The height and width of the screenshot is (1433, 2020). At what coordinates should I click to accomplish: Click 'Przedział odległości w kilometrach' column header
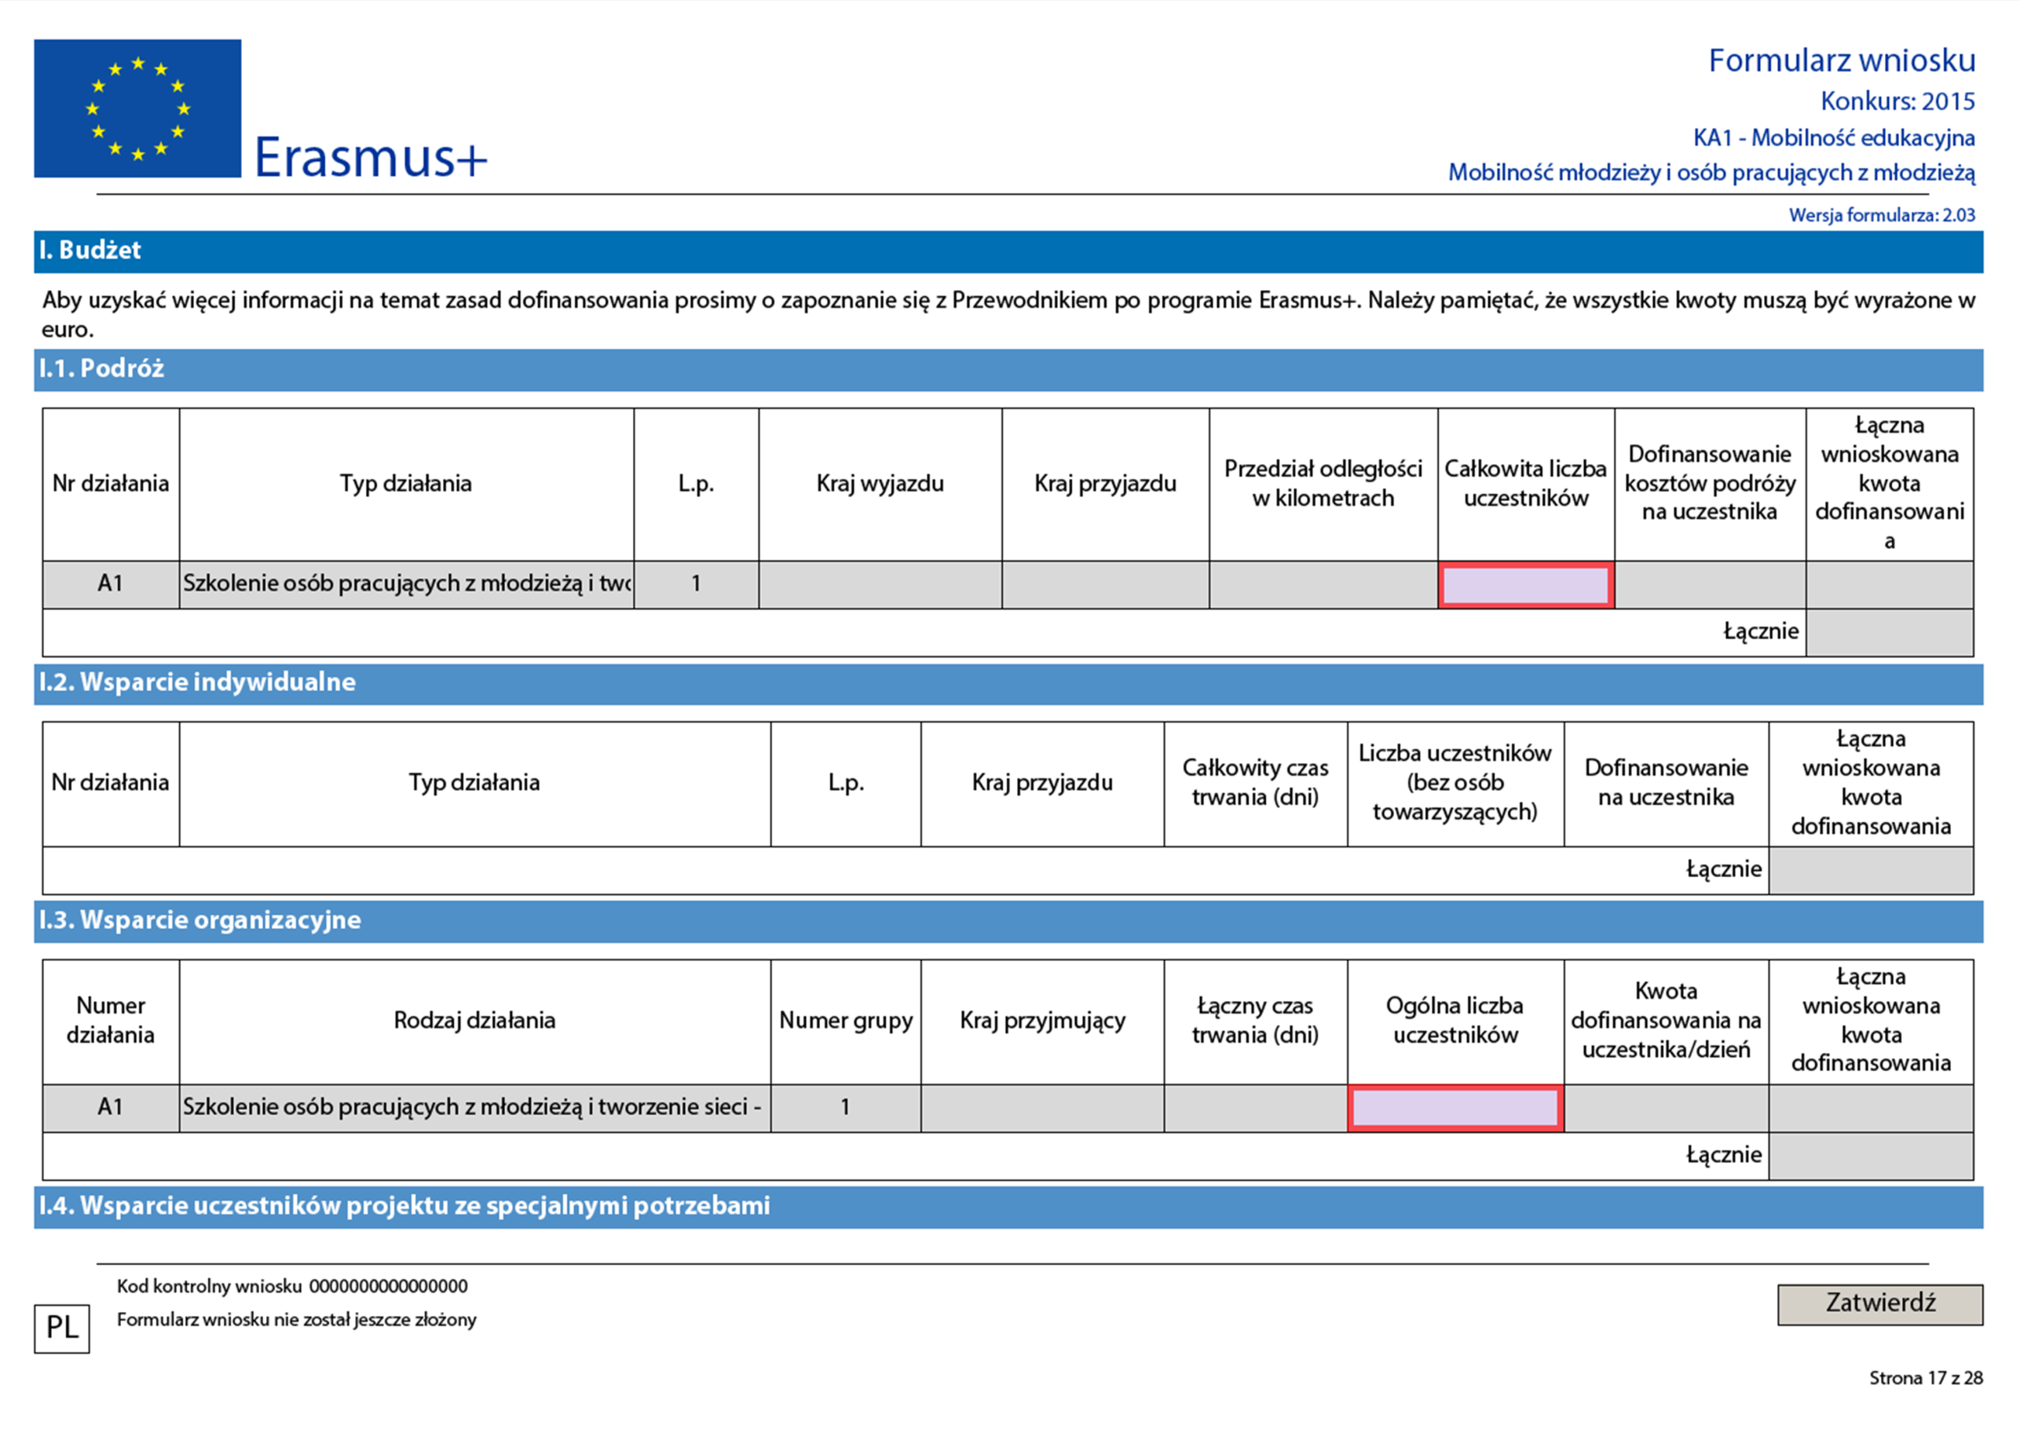[x=1323, y=484]
